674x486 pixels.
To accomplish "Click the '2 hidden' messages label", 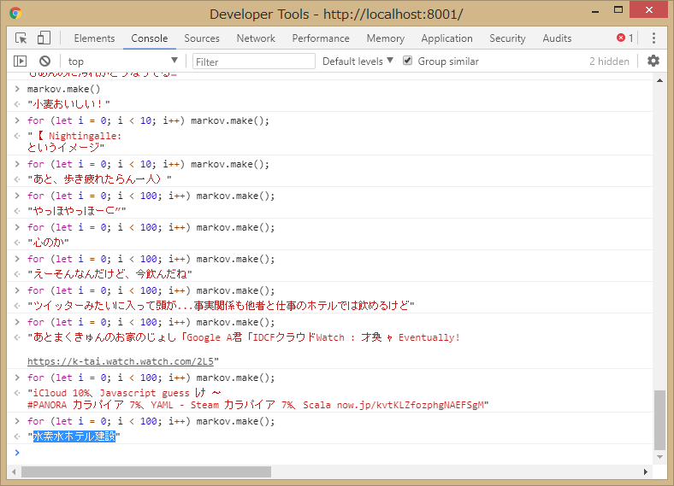I will (609, 61).
